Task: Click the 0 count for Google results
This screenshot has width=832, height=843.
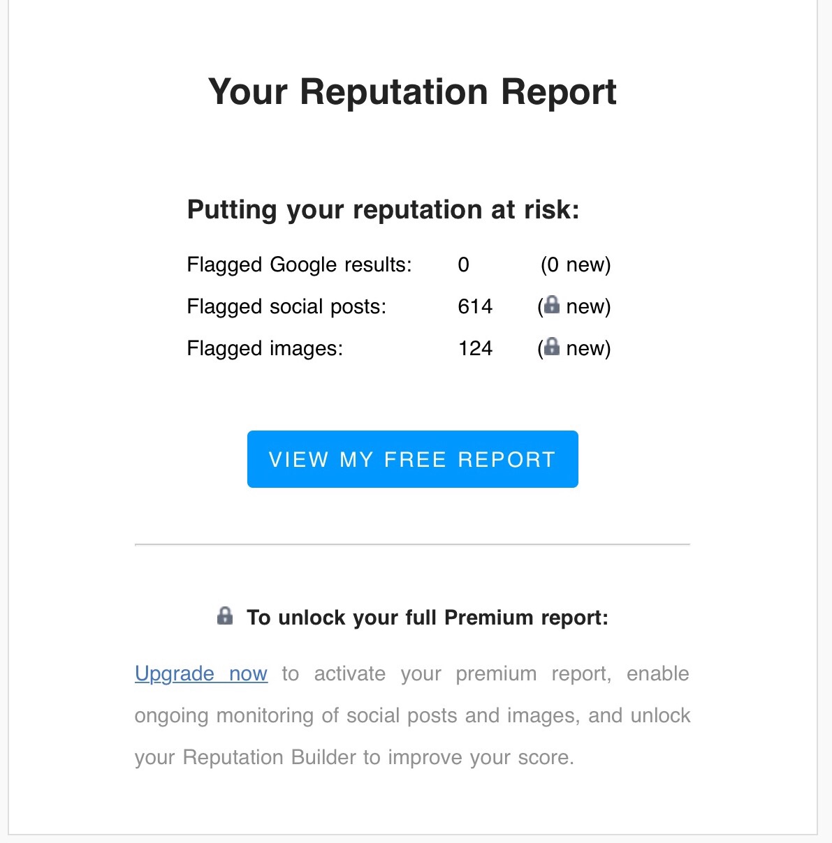Action: [463, 264]
